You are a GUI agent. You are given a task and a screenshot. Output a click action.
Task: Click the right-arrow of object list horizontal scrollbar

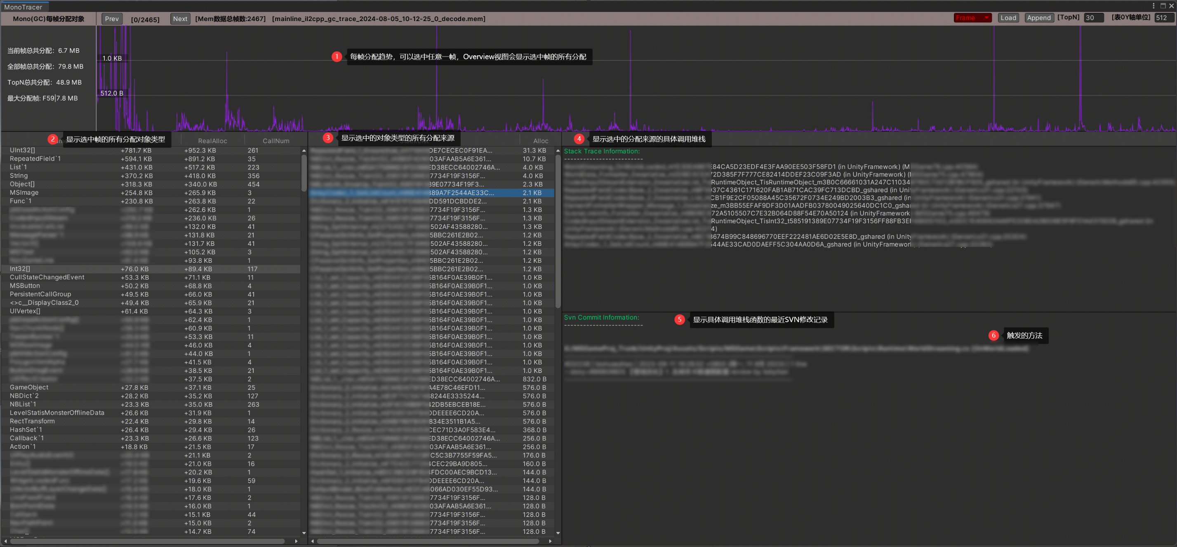pyautogui.click(x=296, y=542)
